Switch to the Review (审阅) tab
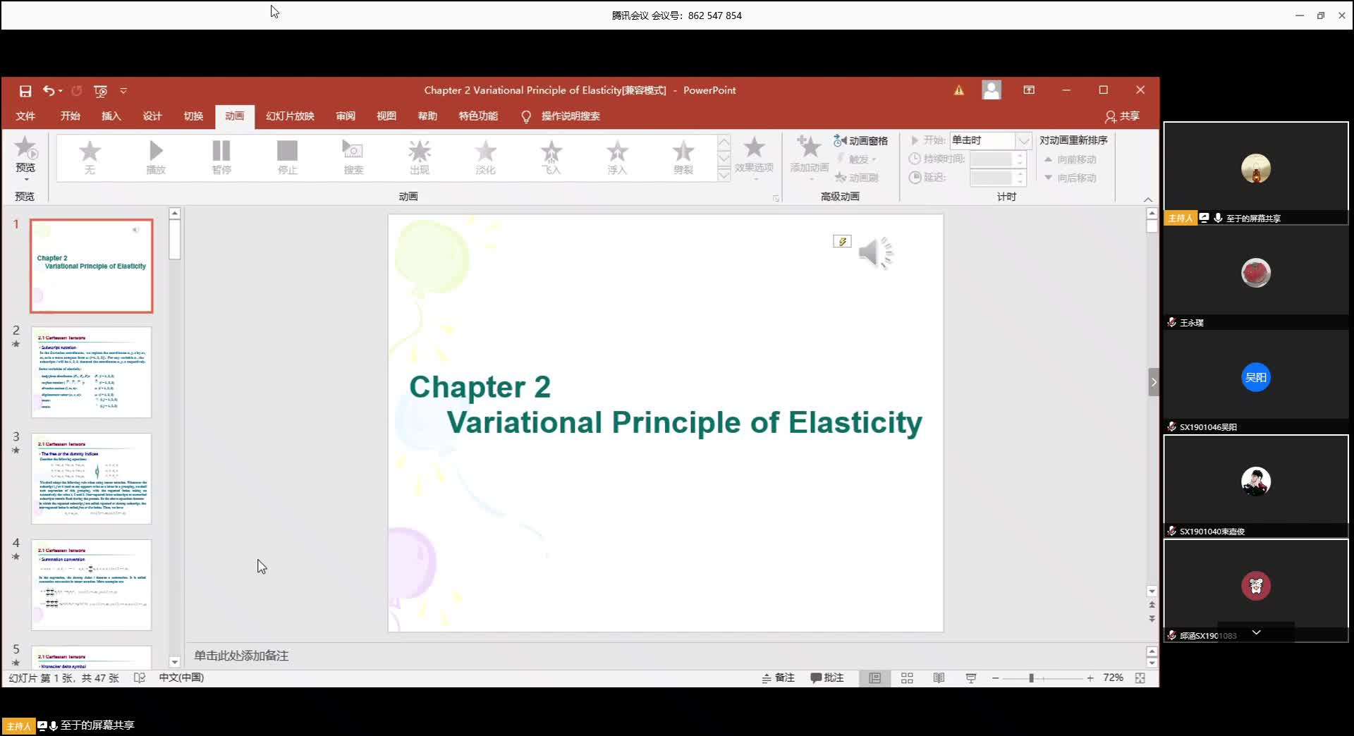1354x736 pixels. [346, 116]
